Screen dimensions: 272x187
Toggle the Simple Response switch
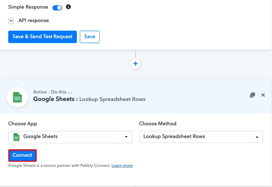(57, 8)
